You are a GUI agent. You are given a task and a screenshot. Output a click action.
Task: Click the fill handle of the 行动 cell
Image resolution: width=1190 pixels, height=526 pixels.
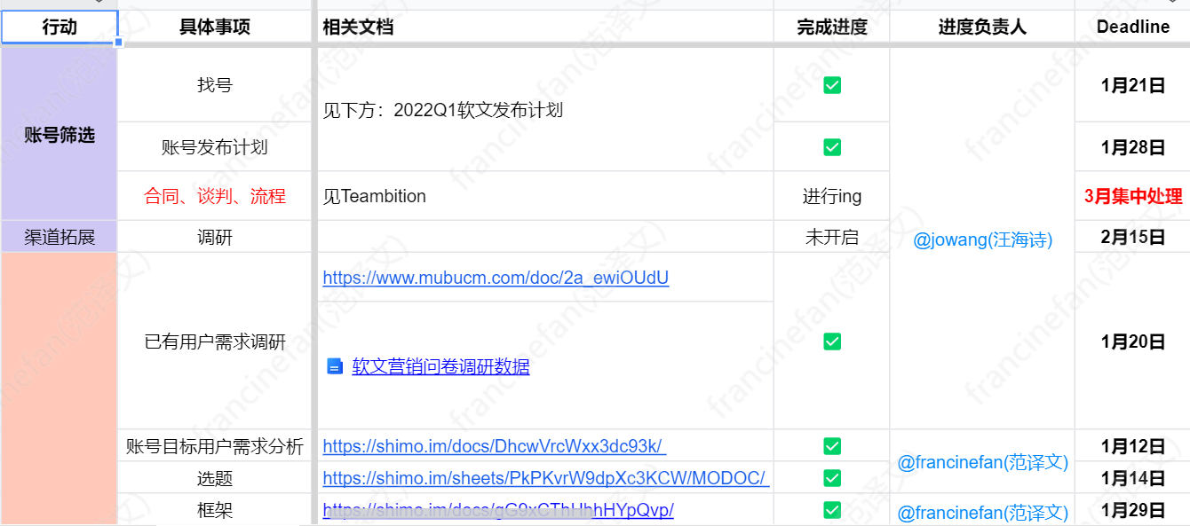[x=119, y=43]
